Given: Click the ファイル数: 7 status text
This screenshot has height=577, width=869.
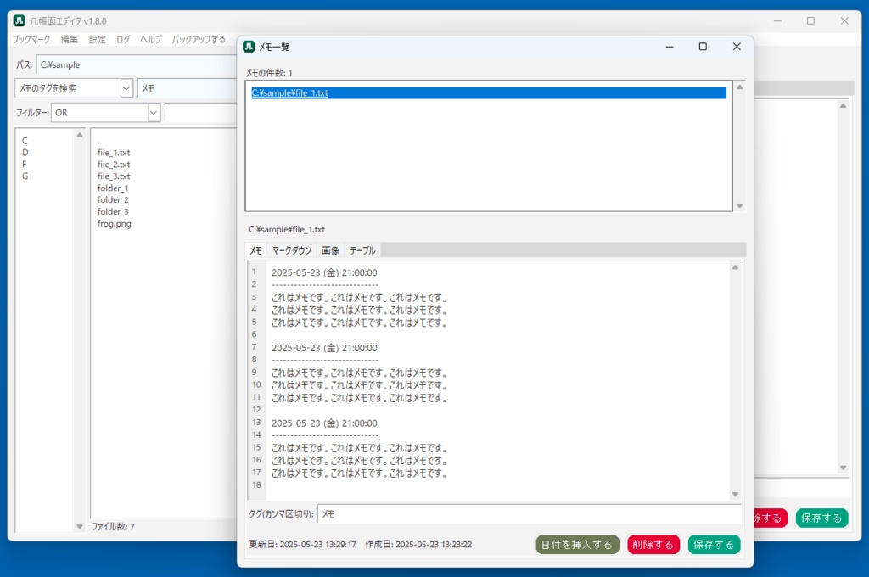Looking at the screenshot, I should click(x=113, y=527).
